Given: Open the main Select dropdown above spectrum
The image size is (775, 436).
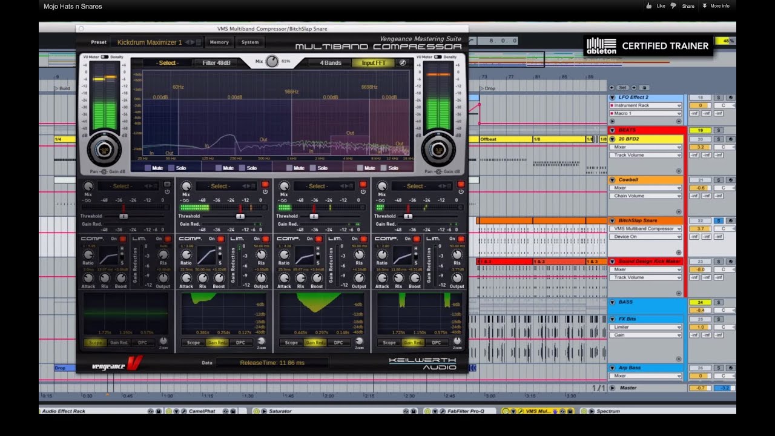Looking at the screenshot, I should pyautogui.click(x=167, y=63).
